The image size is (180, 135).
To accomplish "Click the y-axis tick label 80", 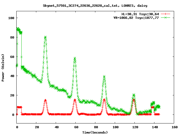I will click(12, 37).
